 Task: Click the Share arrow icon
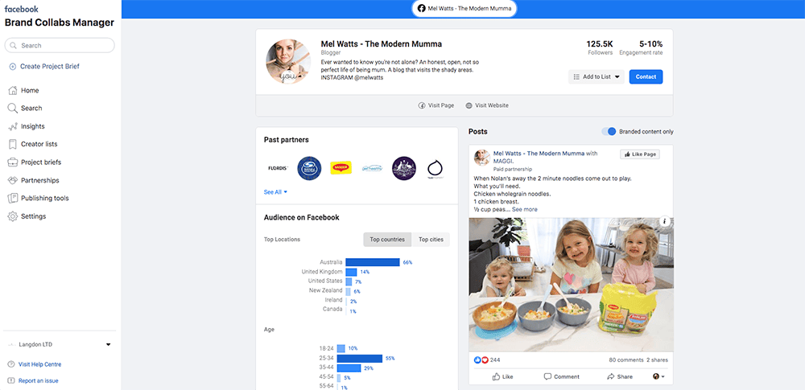point(610,376)
